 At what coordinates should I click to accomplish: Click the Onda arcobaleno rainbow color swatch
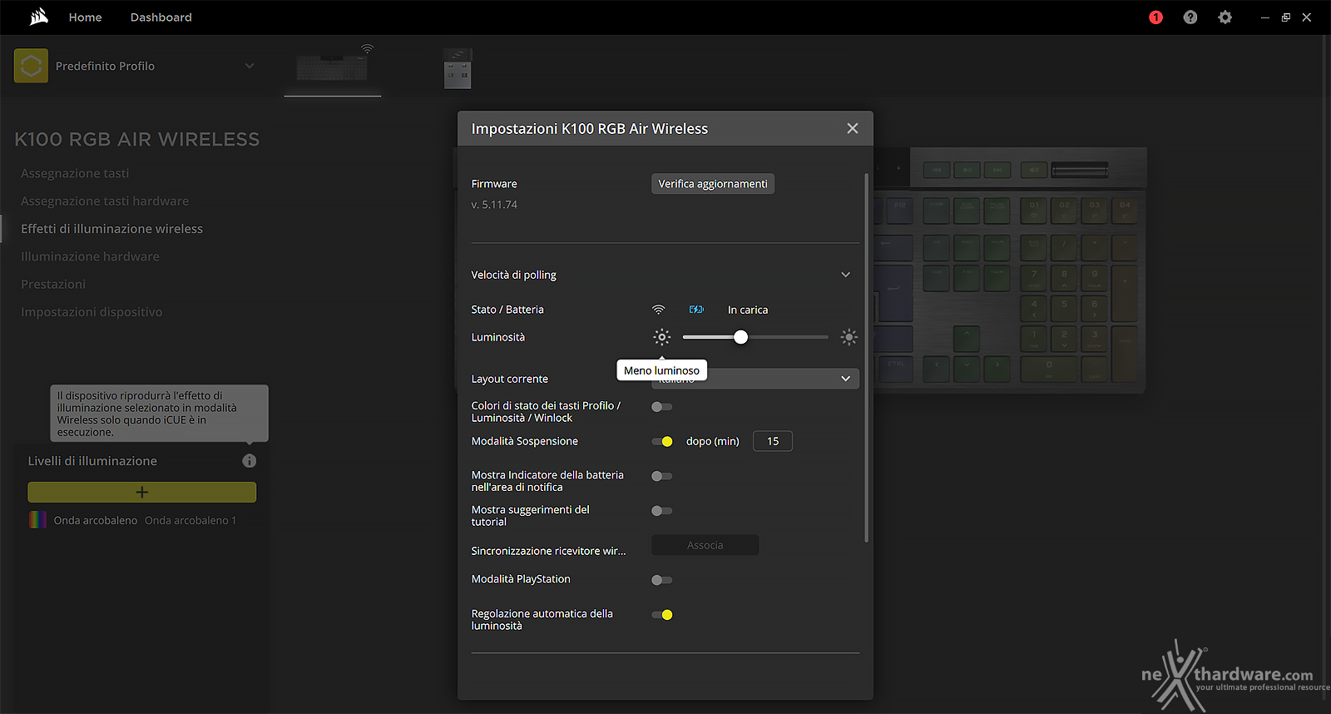[37, 520]
